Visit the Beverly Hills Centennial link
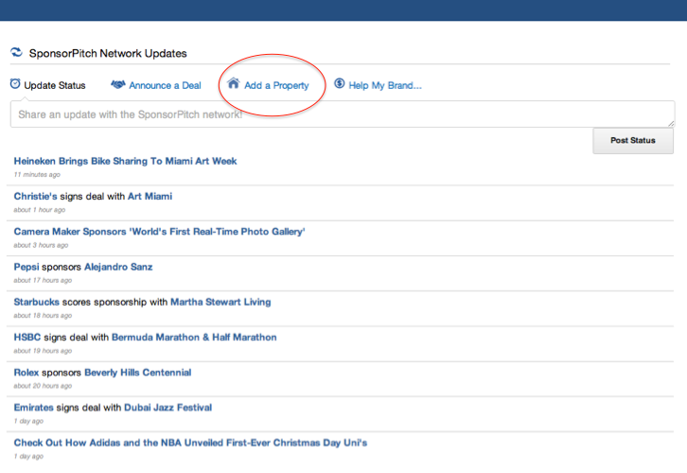This screenshot has width=687, height=473. pyautogui.click(x=138, y=373)
